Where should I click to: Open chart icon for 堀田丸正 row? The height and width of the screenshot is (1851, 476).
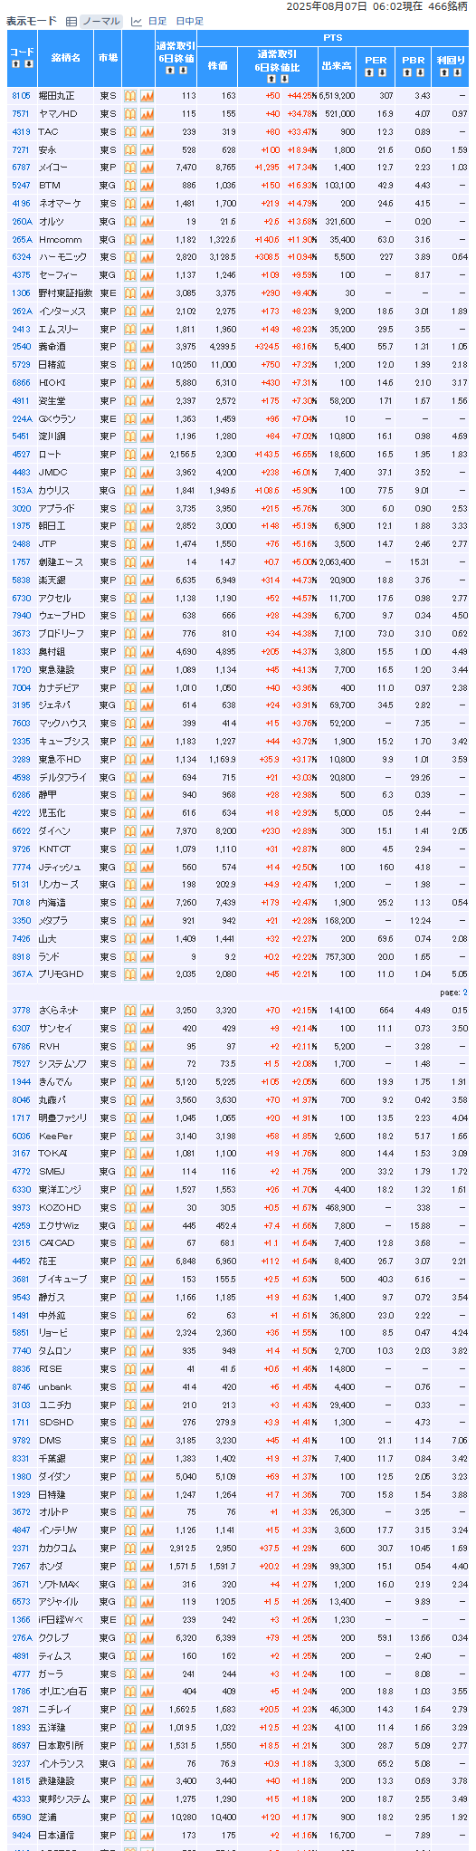pyautogui.click(x=147, y=95)
